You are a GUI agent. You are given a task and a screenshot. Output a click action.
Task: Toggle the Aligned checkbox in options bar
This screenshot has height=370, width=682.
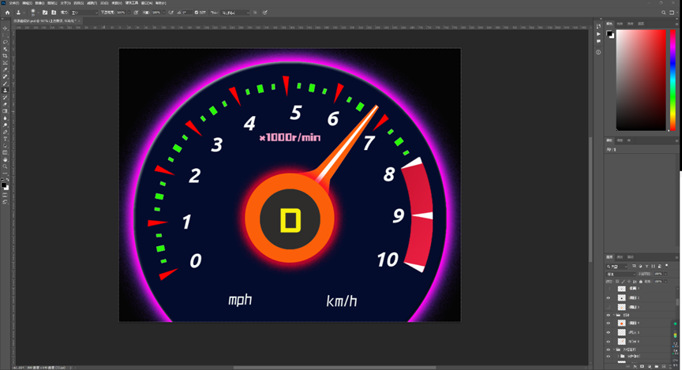click(x=197, y=13)
